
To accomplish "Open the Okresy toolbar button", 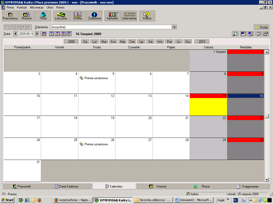I will pos(78,16).
